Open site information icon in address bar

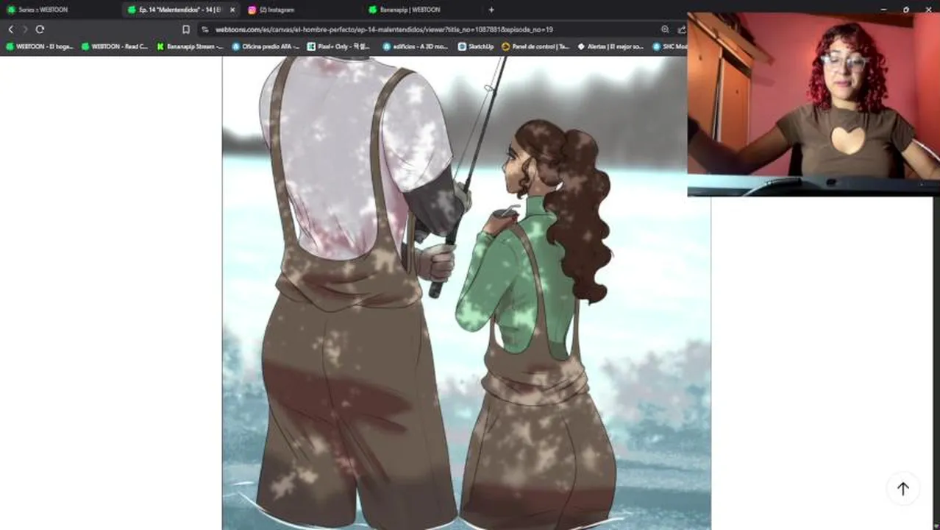point(204,29)
